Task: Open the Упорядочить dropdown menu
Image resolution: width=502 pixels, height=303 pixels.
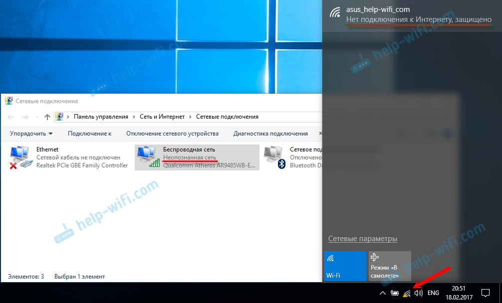Action: coord(31,134)
